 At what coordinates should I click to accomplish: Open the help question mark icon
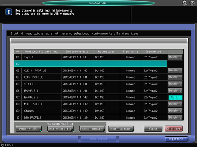(192, 3)
